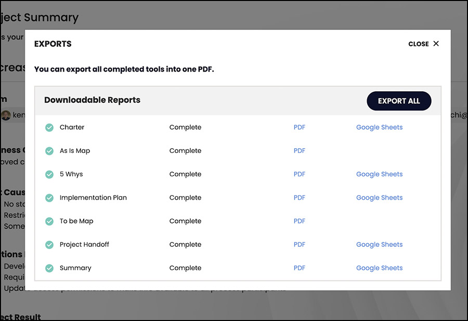This screenshot has width=468, height=321.
Task: Open Summary in Google Sheets
Action: (380, 268)
